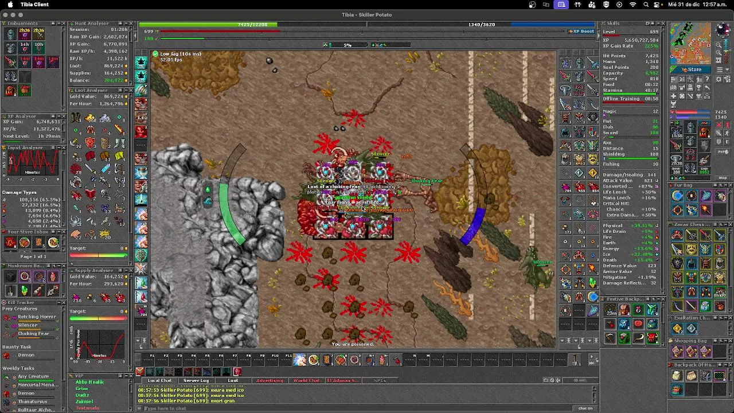Click the red shield in Loot Analyser
The width and height of the screenshot is (734, 413).
click(x=91, y=142)
